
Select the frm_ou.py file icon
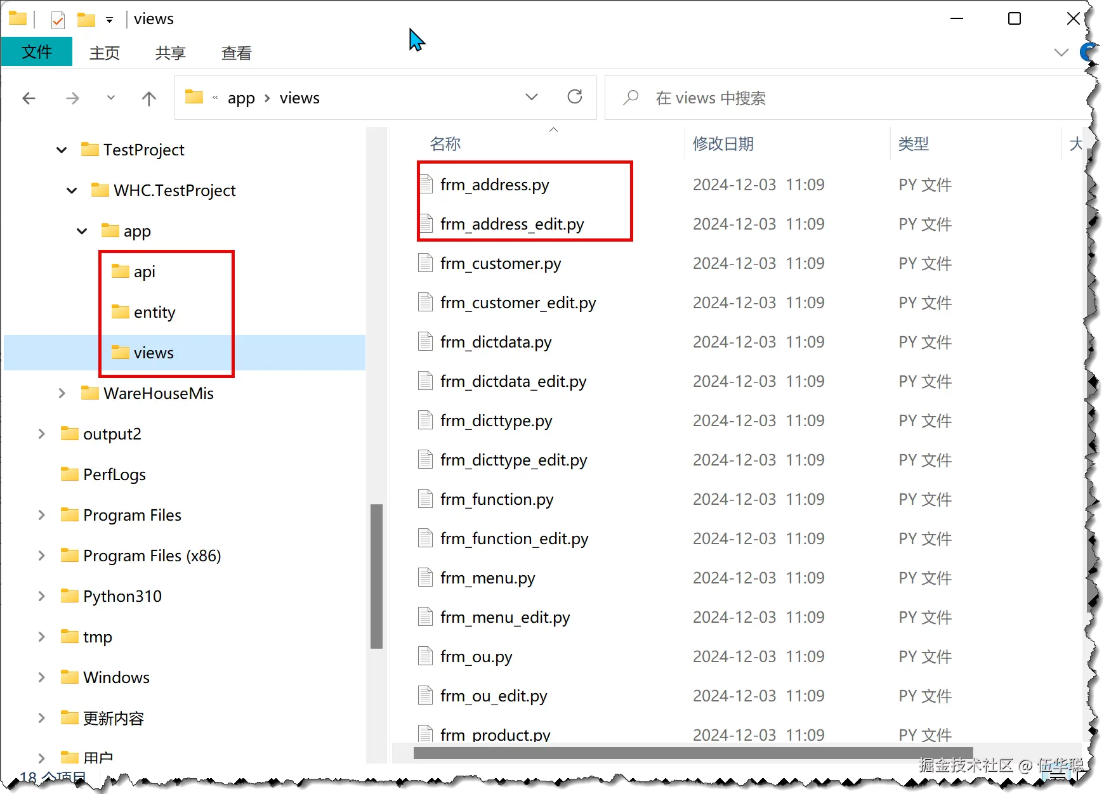tap(425, 656)
